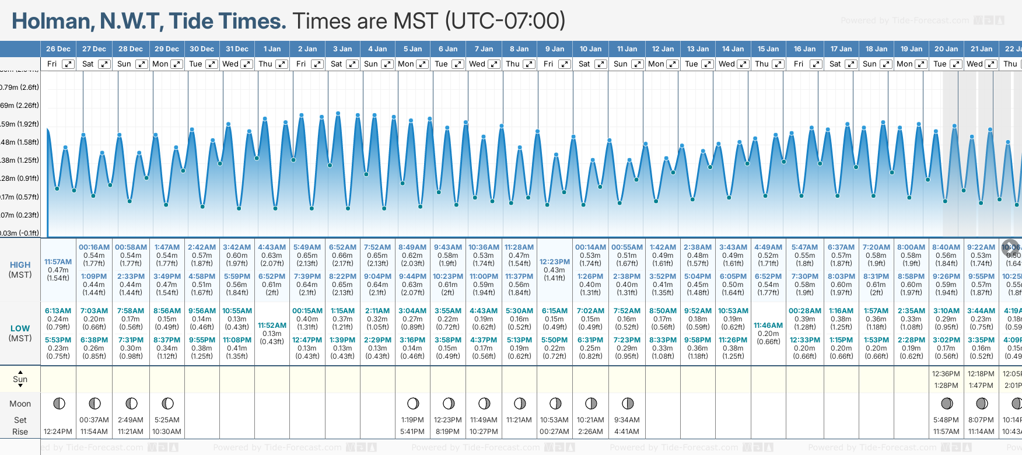Enlarge the Fri 16 Jan column
The height and width of the screenshot is (455, 1022).
(816, 64)
